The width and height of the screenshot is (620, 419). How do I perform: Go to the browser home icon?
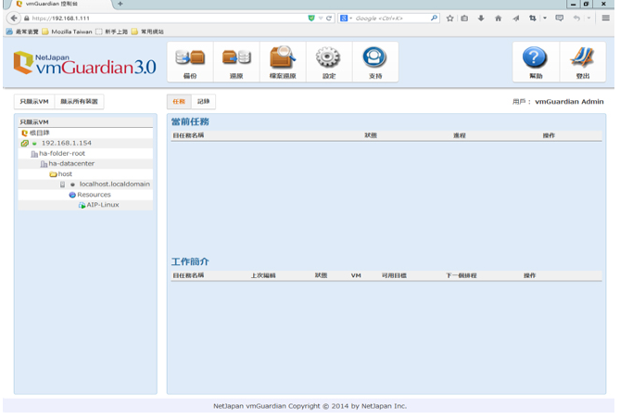coord(499,19)
